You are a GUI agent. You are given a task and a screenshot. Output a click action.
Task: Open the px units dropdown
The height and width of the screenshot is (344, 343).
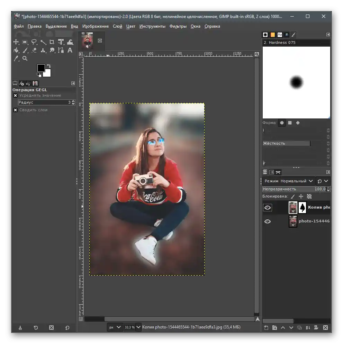pyautogui.click(x=115, y=327)
